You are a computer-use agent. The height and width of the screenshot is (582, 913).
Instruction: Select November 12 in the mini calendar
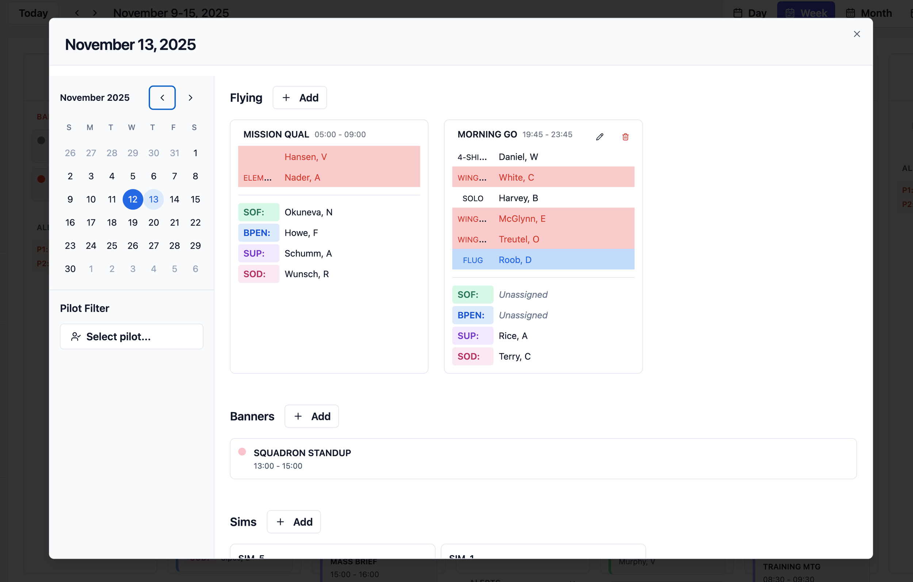(132, 199)
